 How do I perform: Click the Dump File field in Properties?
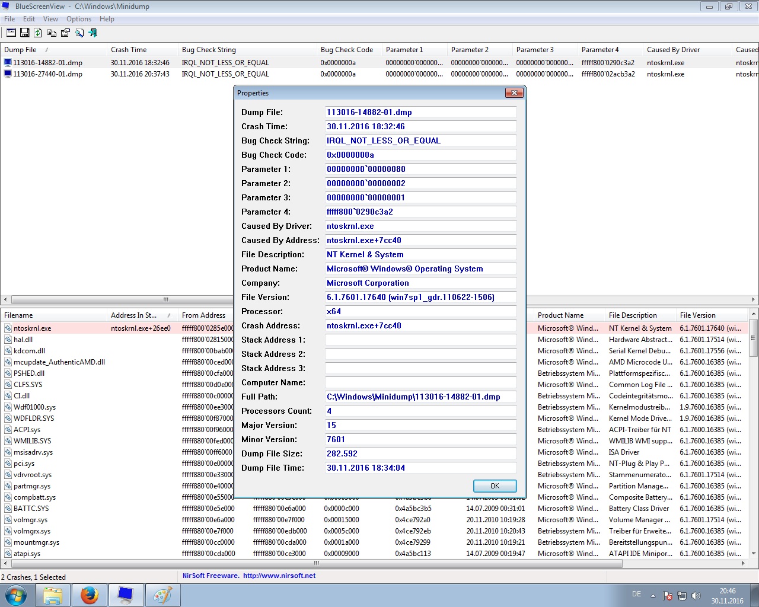pyautogui.click(x=420, y=112)
